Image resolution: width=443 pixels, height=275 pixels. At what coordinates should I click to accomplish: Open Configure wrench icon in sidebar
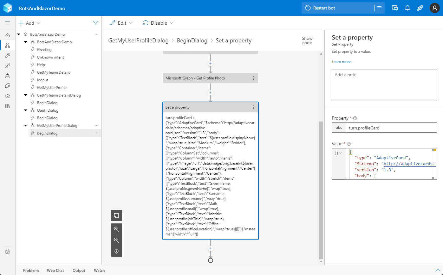point(8,55)
